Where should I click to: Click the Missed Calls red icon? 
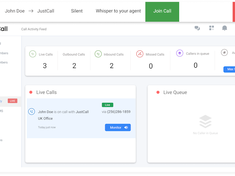click(140, 54)
